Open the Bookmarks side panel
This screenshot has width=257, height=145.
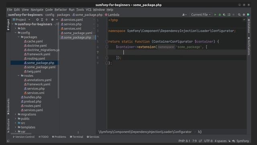[8, 106]
